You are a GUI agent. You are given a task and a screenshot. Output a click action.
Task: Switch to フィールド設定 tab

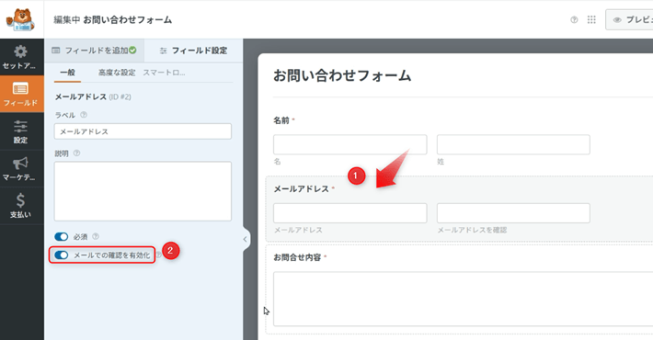pos(194,51)
